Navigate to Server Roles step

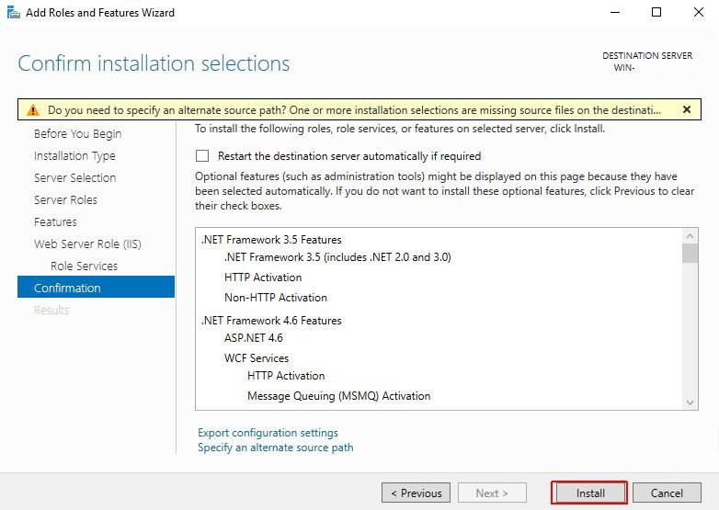point(65,199)
